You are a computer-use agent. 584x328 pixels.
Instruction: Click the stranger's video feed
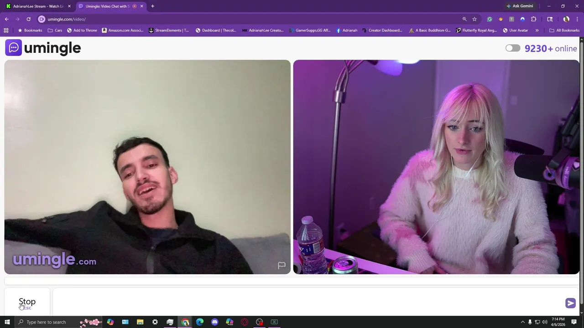tap(147, 167)
